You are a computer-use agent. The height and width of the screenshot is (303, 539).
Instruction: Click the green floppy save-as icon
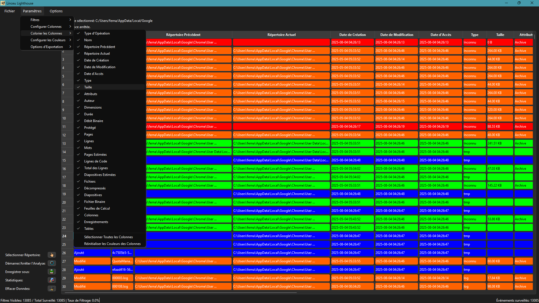click(x=52, y=272)
